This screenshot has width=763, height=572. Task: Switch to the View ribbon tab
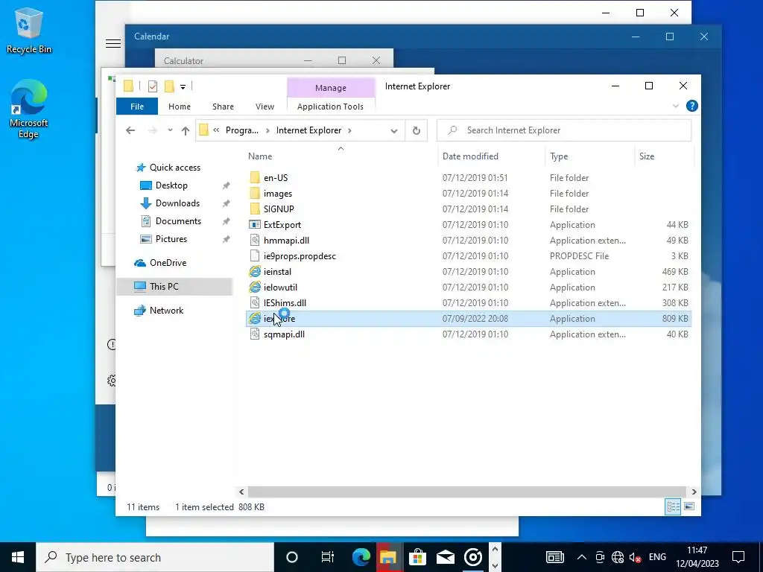tap(265, 107)
